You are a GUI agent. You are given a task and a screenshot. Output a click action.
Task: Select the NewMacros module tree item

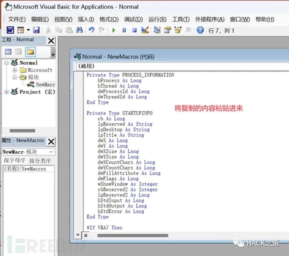coord(41,84)
